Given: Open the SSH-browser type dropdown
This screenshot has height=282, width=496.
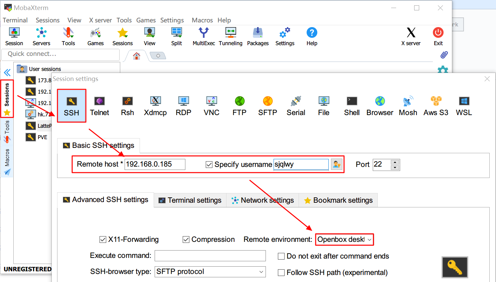Looking at the screenshot, I should (261, 272).
